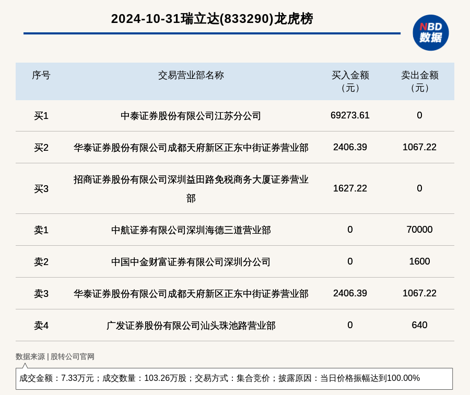Click 招商证券 深圳益田路 branch name
Viewport: 470px width, 395px height.
191,189
